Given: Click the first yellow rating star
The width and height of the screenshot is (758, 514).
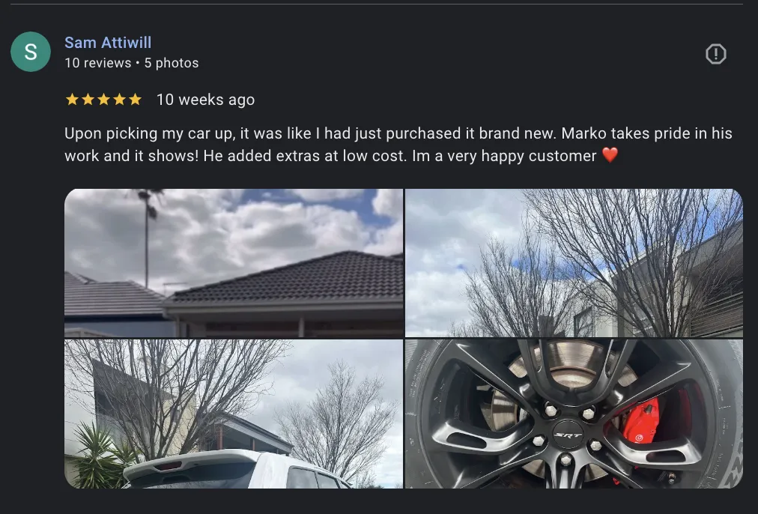Looking at the screenshot, I should pyautogui.click(x=72, y=100).
